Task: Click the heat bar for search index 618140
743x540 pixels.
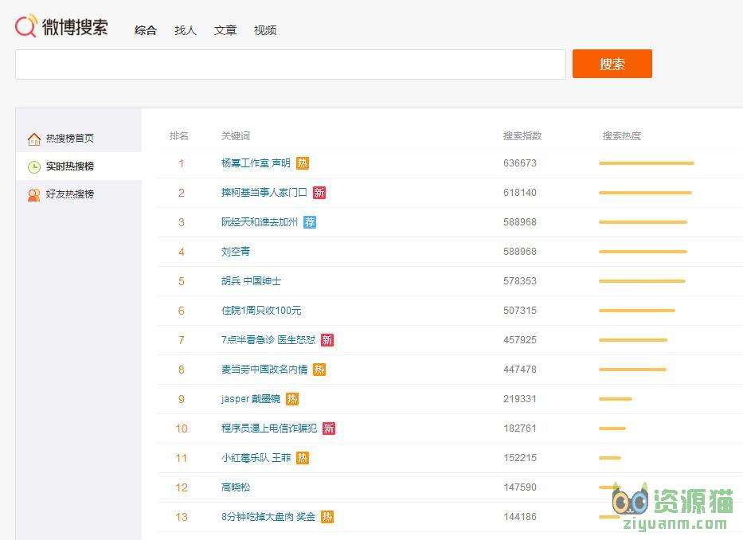Action: pyautogui.click(x=645, y=193)
